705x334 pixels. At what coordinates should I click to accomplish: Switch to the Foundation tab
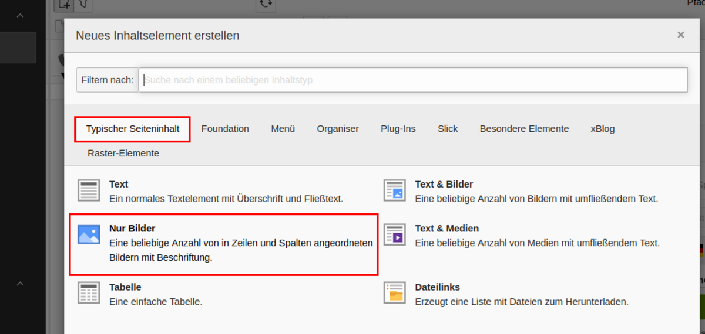pyautogui.click(x=225, y=129)
